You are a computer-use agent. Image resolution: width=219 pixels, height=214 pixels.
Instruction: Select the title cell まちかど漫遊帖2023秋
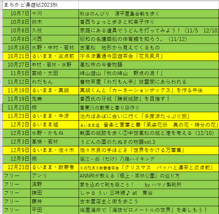[x=41, y=5]
